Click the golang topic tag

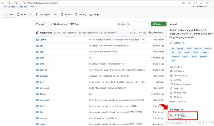[180, 48]
